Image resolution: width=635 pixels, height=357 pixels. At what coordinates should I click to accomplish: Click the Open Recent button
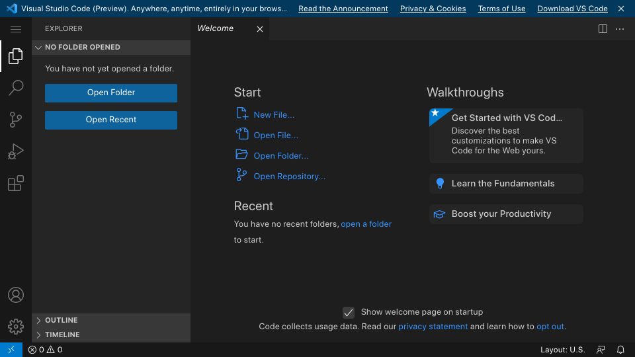coord(111,120)
